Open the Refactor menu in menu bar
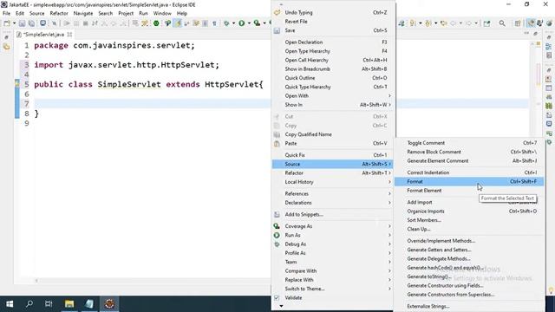The image size is (555, 312). (59, 14)
